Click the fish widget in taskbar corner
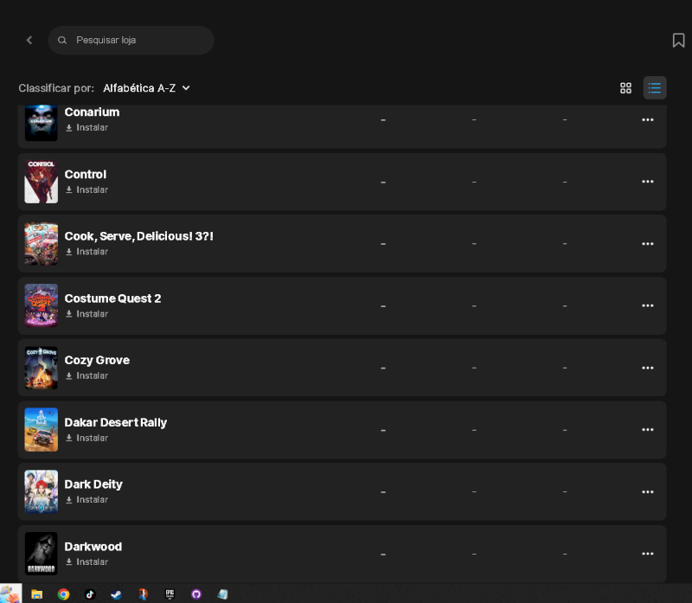The height and width of the screenshot is (603, 692). point(10,593)
